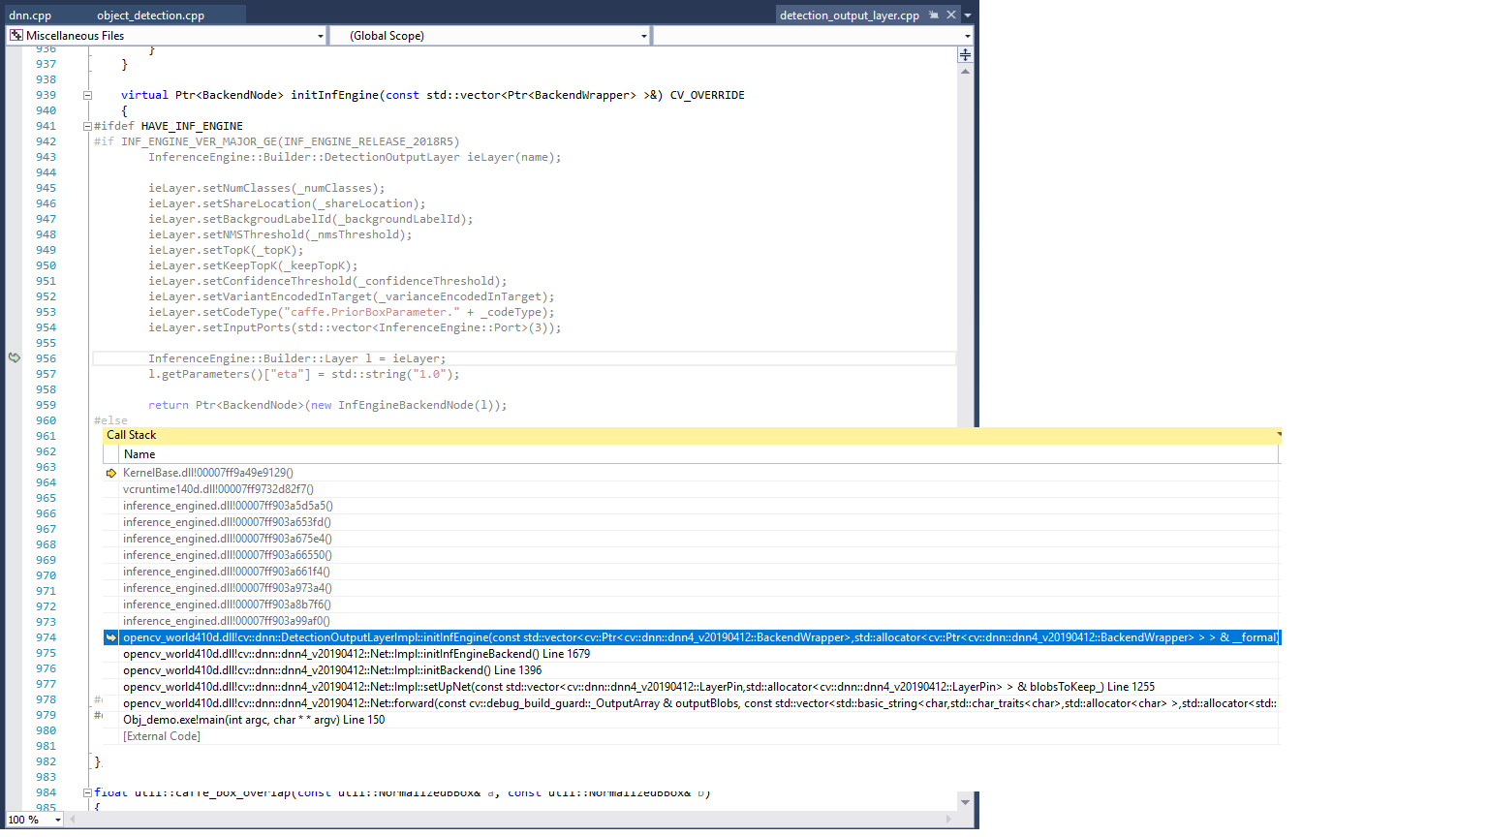This screenshot has width=1488, height=837.
Task: Click code line ieLayer.setTopK(_topK)
Action: click(x=226, y=250)
